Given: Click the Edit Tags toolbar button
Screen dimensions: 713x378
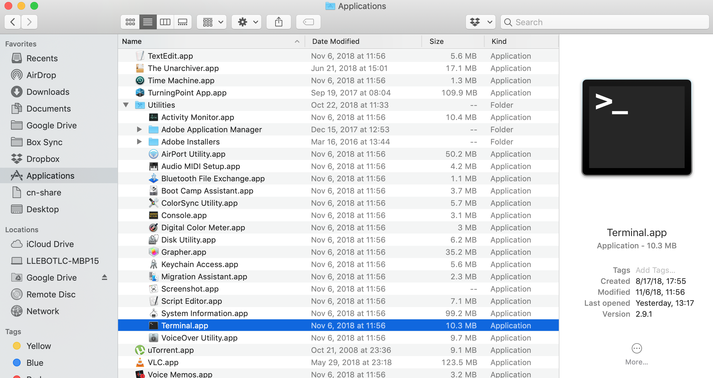Looking at the screenshot, I should pyautogui.click(x=308, y=22).
